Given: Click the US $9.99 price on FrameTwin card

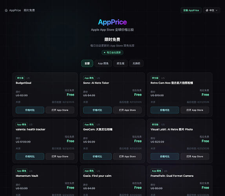Looking at the screenshot, I should [x=156, y=189].
